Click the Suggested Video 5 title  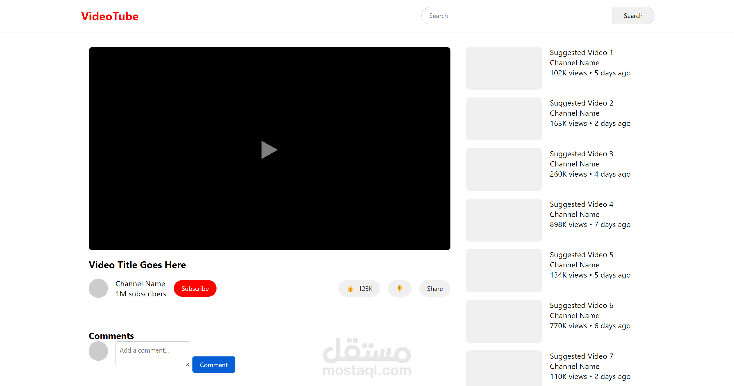tap(581, 255)
